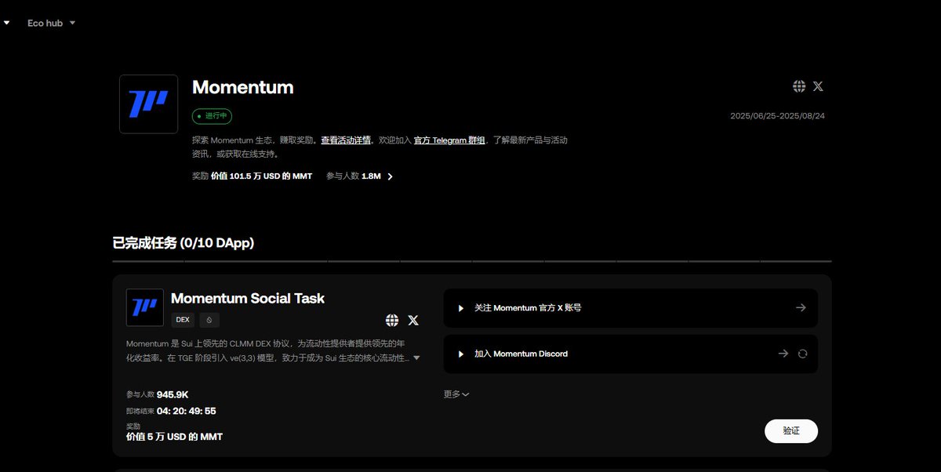
Task: Click the countdown timer 04: 20: 49: 55
Action: click(187, 411)
